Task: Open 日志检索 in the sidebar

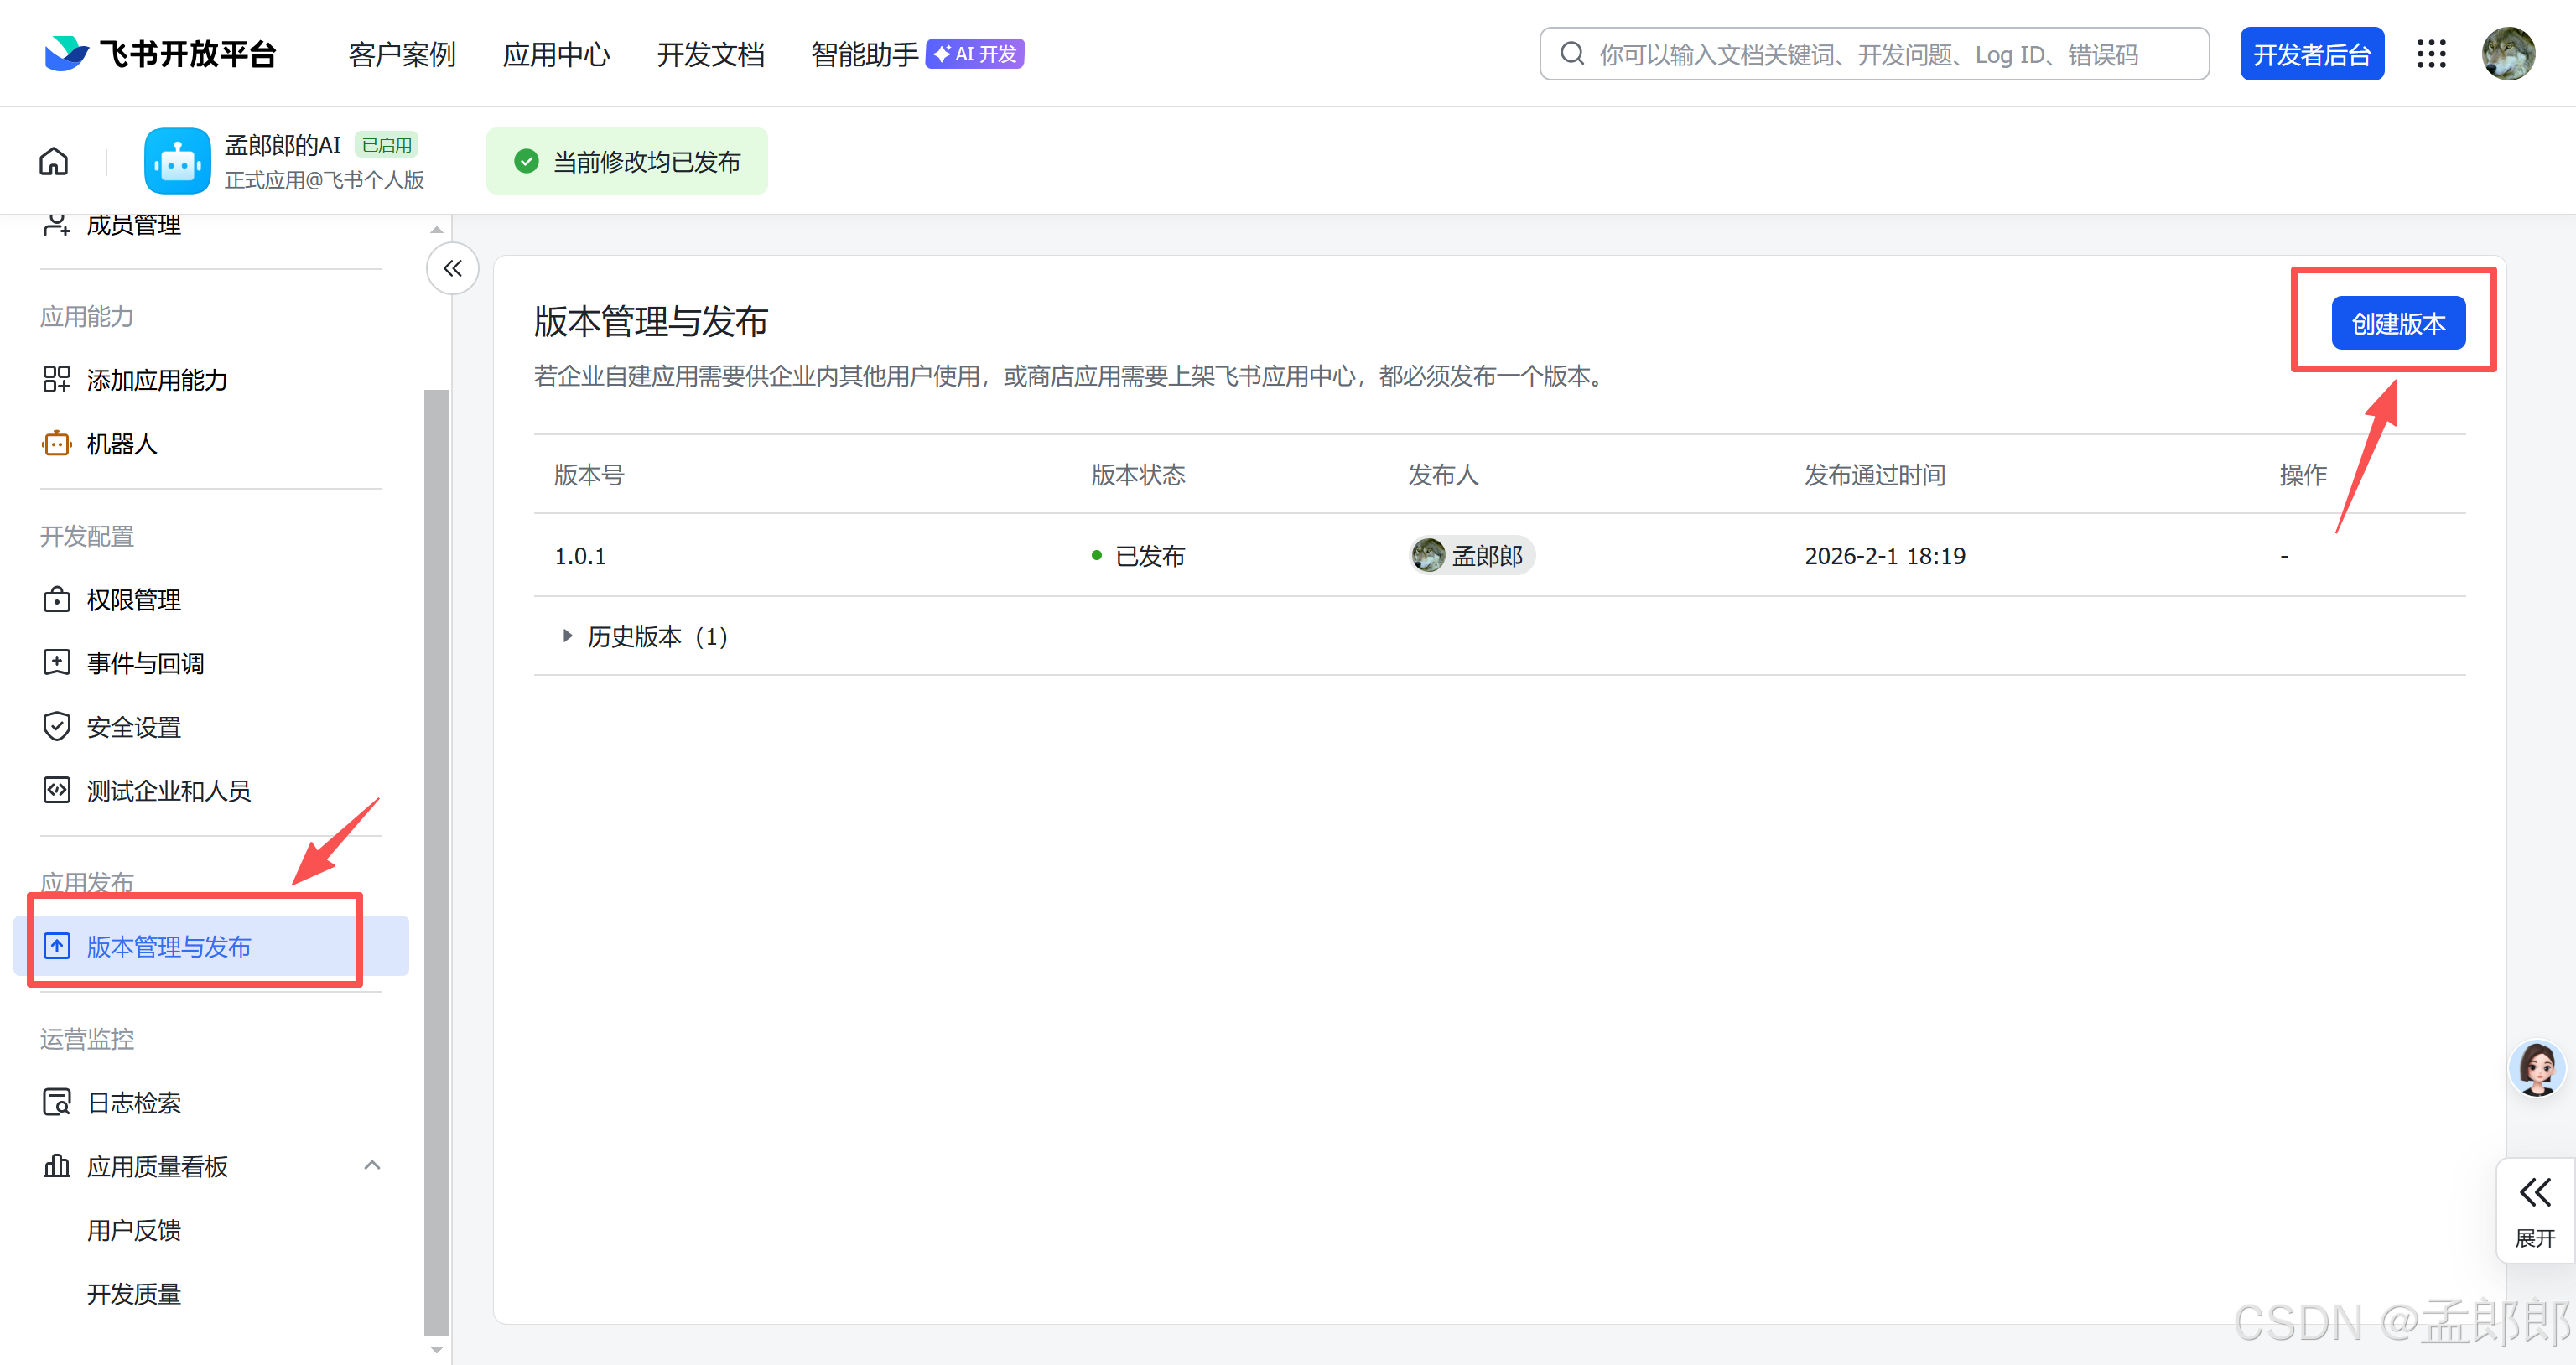Action: (x=134, y=1102)
